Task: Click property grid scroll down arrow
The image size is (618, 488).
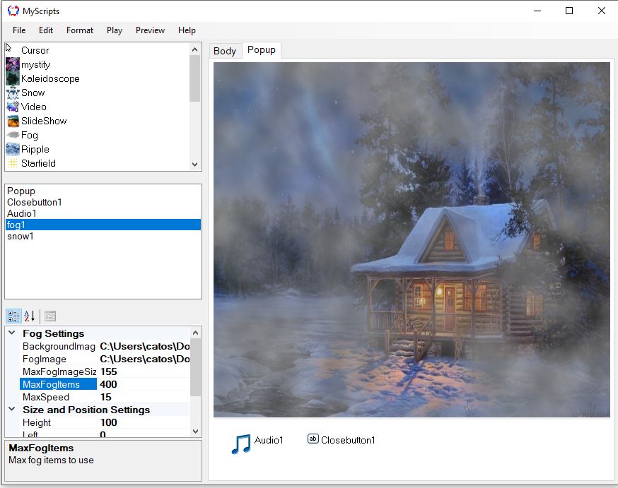Action: (x=195, y=432)
